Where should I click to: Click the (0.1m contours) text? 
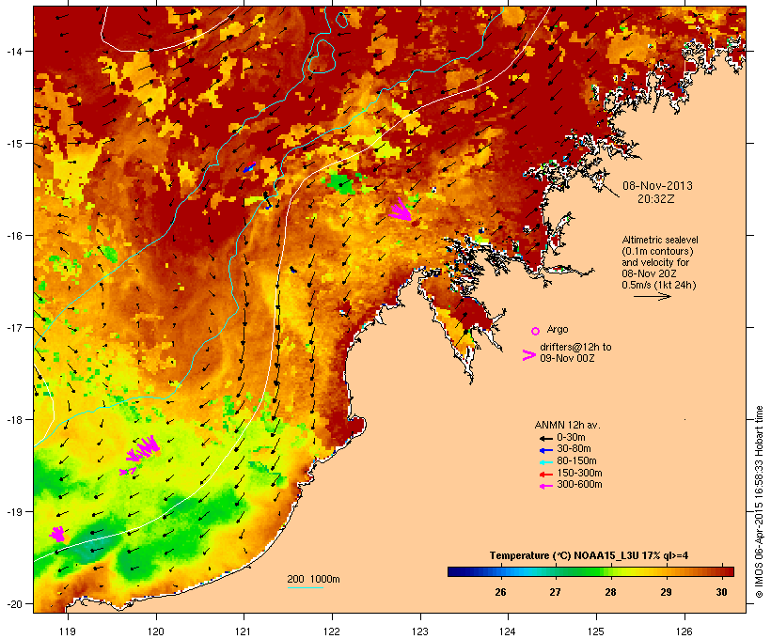657,251
